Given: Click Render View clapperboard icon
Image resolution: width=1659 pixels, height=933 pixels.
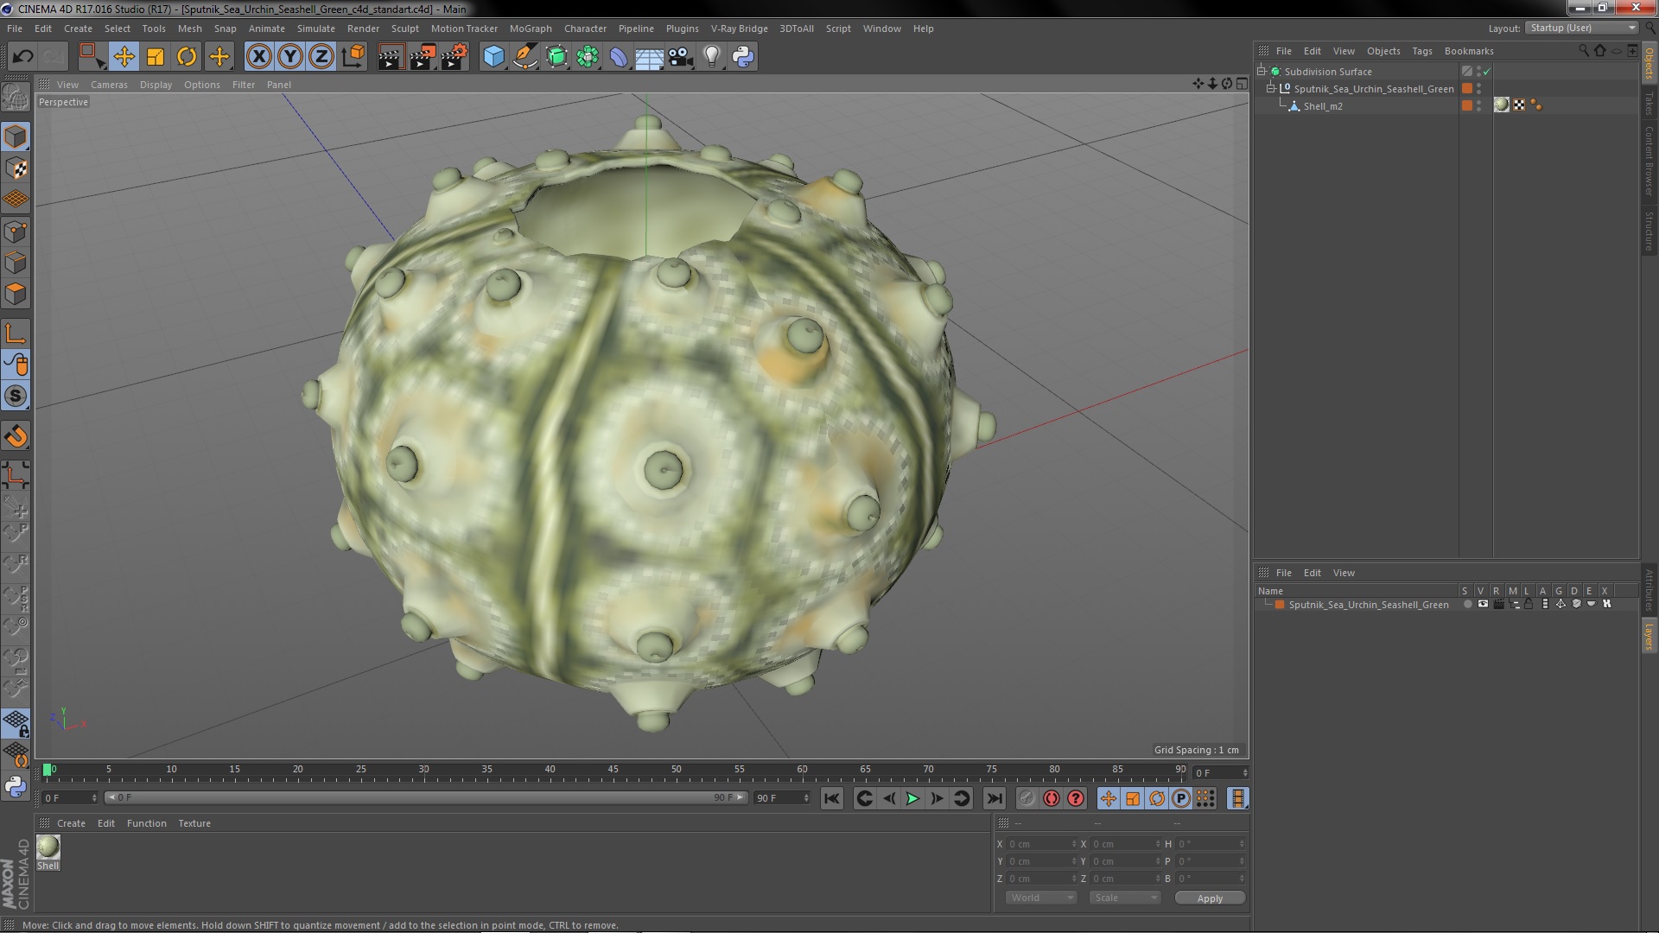Looking at the screenshot, I should [391, 57].
